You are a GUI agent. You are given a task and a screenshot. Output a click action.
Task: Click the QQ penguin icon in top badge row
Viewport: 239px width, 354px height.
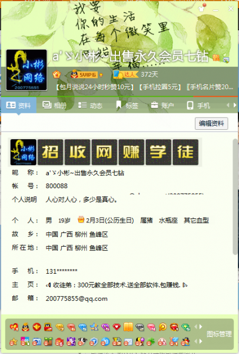click(x=25, y=327)
